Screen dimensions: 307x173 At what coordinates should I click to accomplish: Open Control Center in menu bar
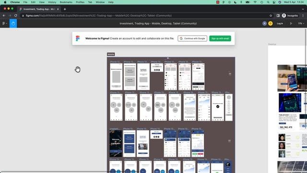click(274, 2)
